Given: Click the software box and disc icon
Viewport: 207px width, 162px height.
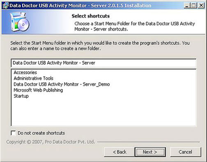Looking at the screenshot, I should (x=20, y=22).
